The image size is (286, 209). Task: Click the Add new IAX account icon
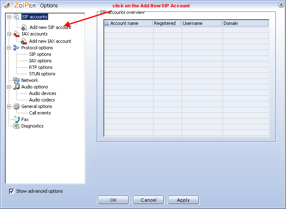click(x=24, y=41)
